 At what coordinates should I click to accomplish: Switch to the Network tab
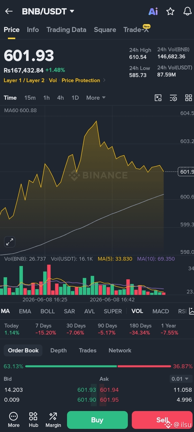(120, 350)
